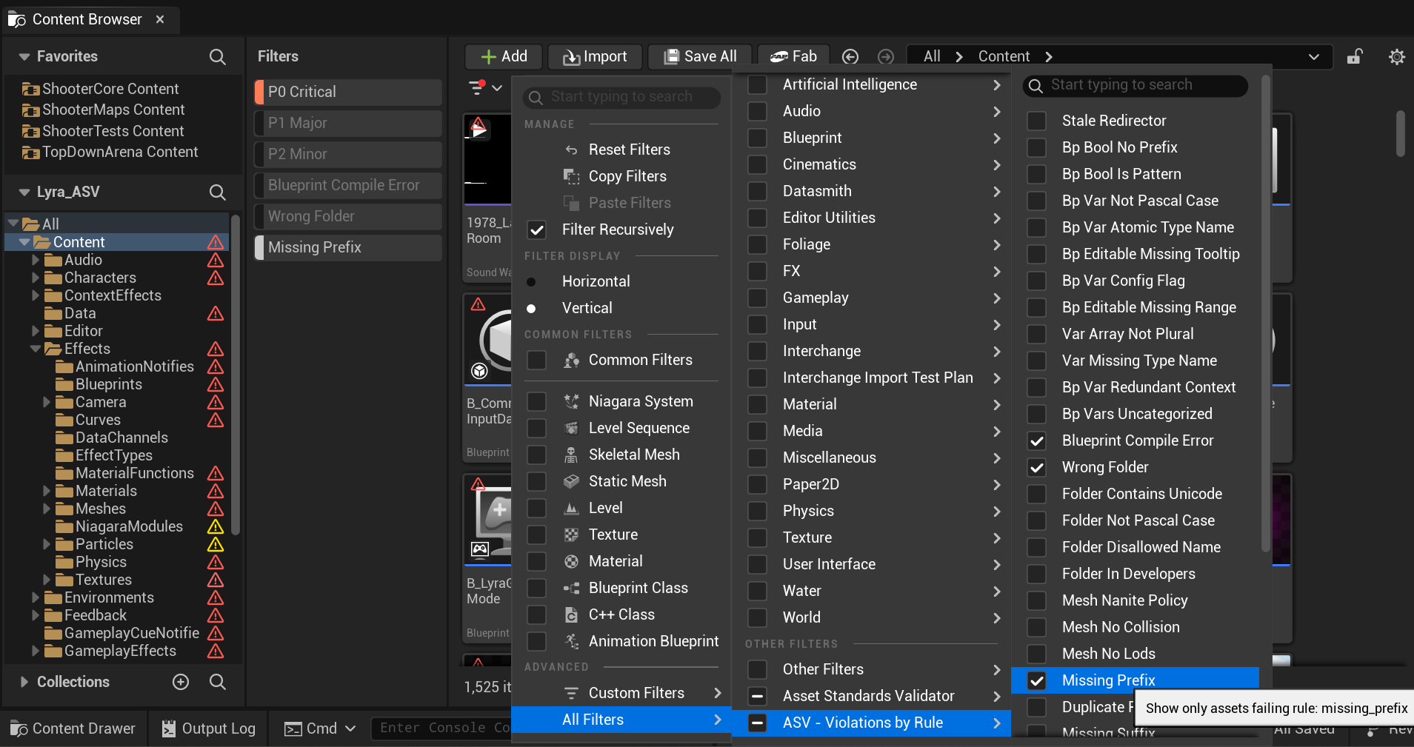Click the white Missing Prefix color bar
Screen dimensions: 1414x747
[x=259, y=247]
